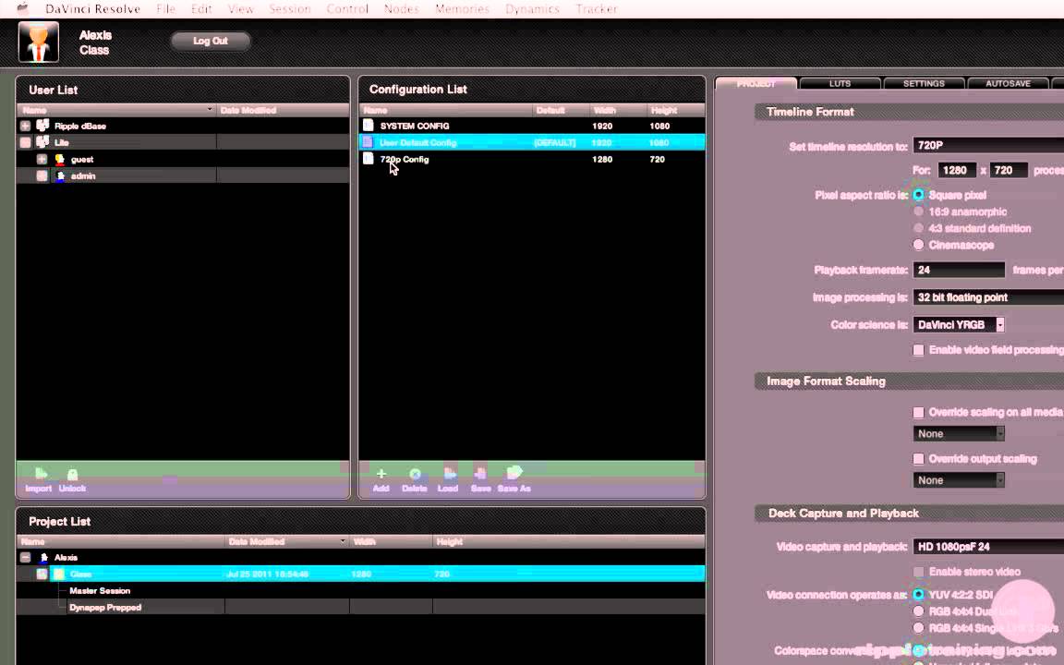Sort User List by Name header
The height and width of the screenshot is (665, 1064).
coord(116,110)
